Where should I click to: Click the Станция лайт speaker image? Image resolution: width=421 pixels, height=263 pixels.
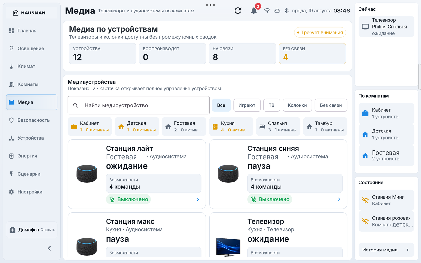(87, 174)
